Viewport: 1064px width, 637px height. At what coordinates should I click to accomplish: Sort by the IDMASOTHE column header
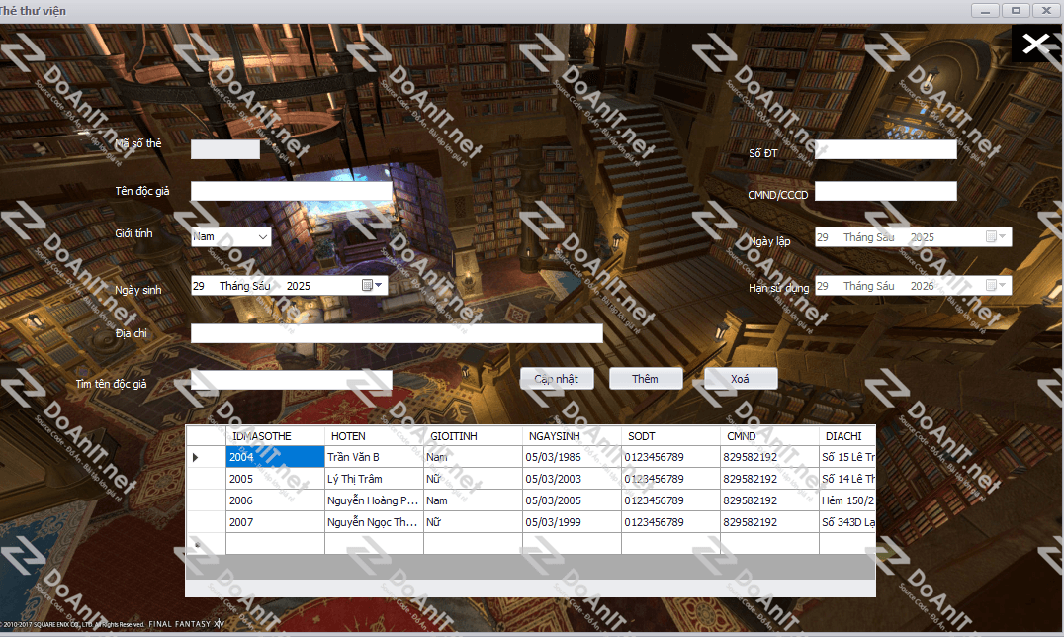point(275,436)
